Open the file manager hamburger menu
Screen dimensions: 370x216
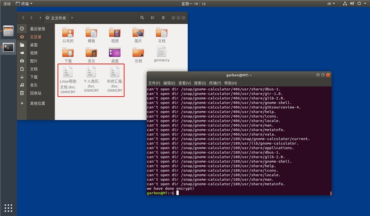[163, 18]
